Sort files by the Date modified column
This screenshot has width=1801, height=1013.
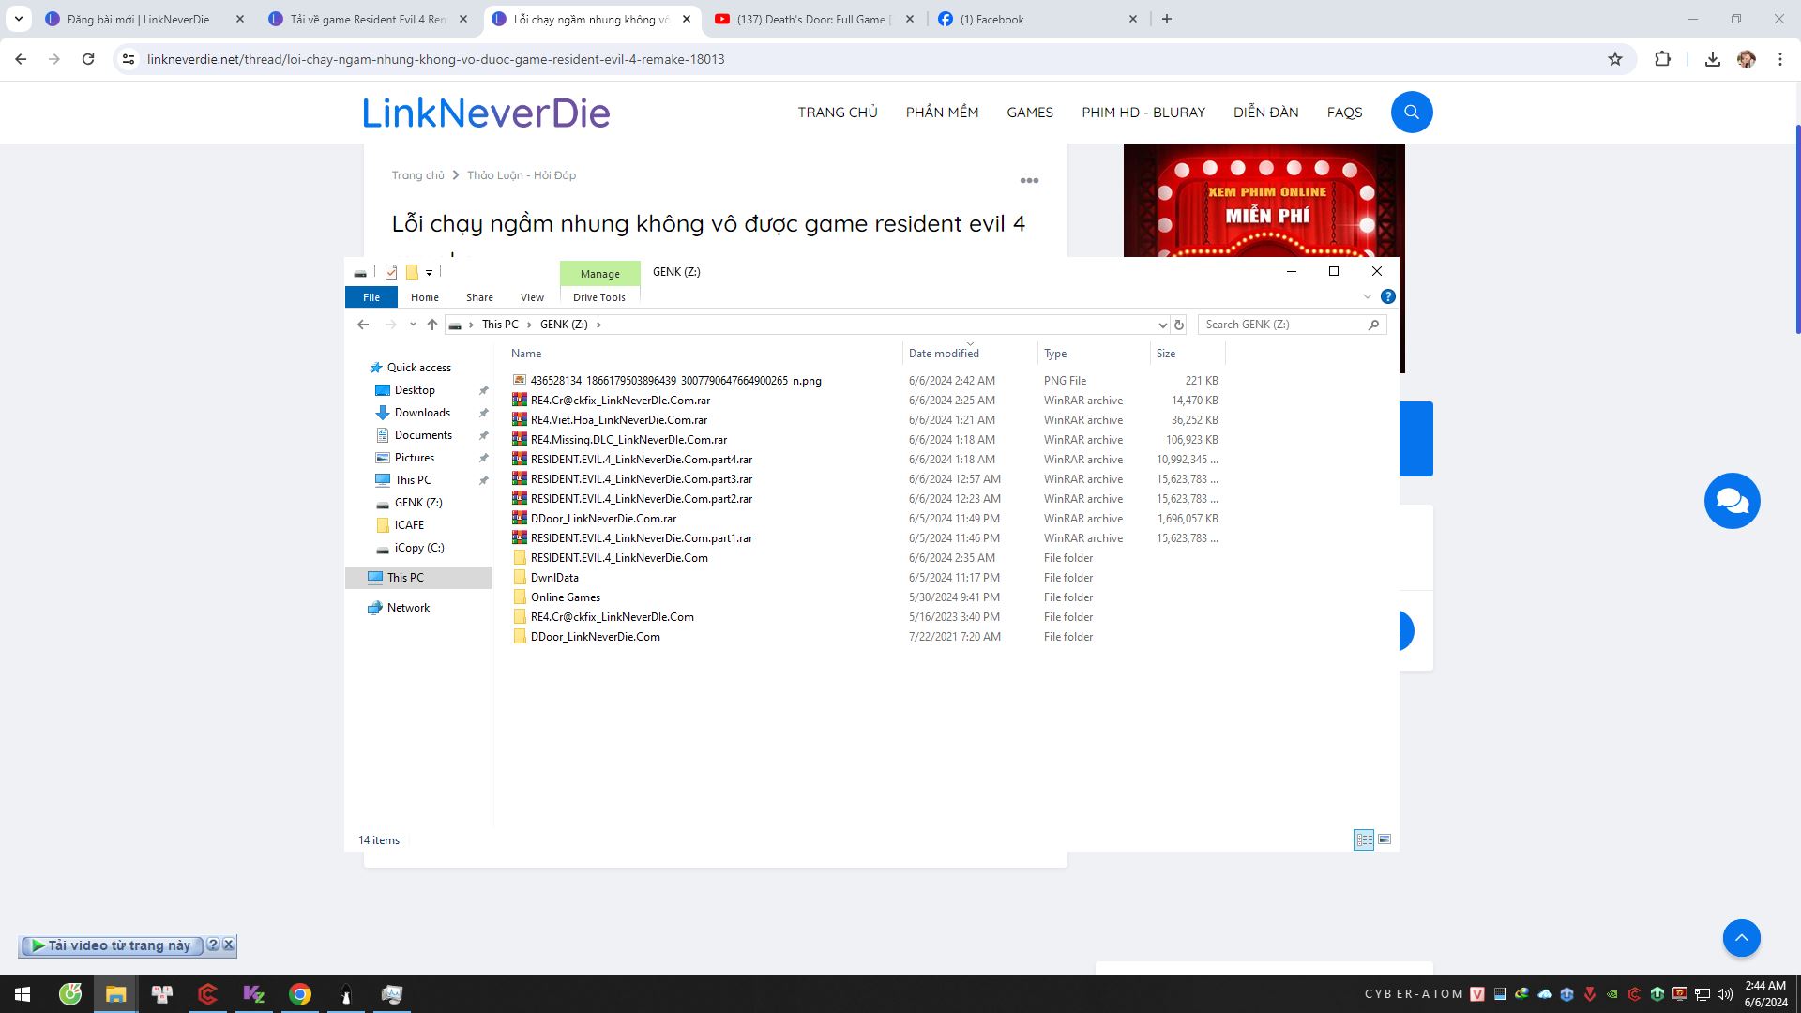pyautogui.click(x=943, y=354)
